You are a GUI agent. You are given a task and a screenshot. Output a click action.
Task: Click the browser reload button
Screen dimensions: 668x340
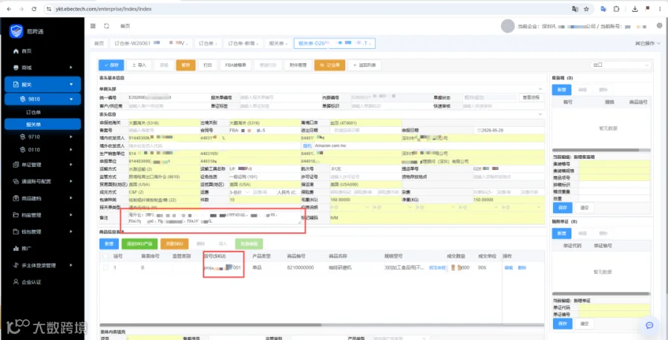[34, 8]
